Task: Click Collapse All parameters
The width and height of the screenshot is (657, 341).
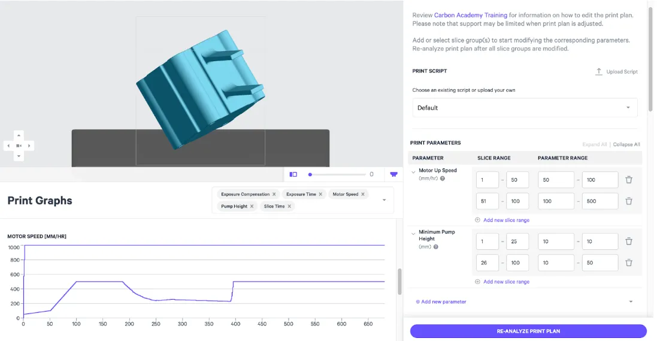Action: (x=626, y=144)
